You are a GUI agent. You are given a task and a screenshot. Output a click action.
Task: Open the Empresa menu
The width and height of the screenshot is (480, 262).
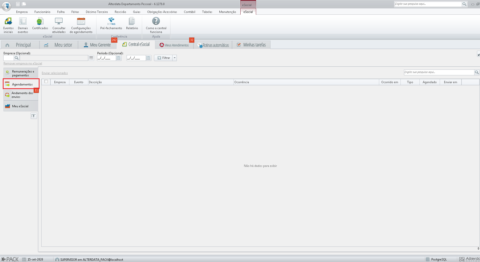(x=22, y=12)
